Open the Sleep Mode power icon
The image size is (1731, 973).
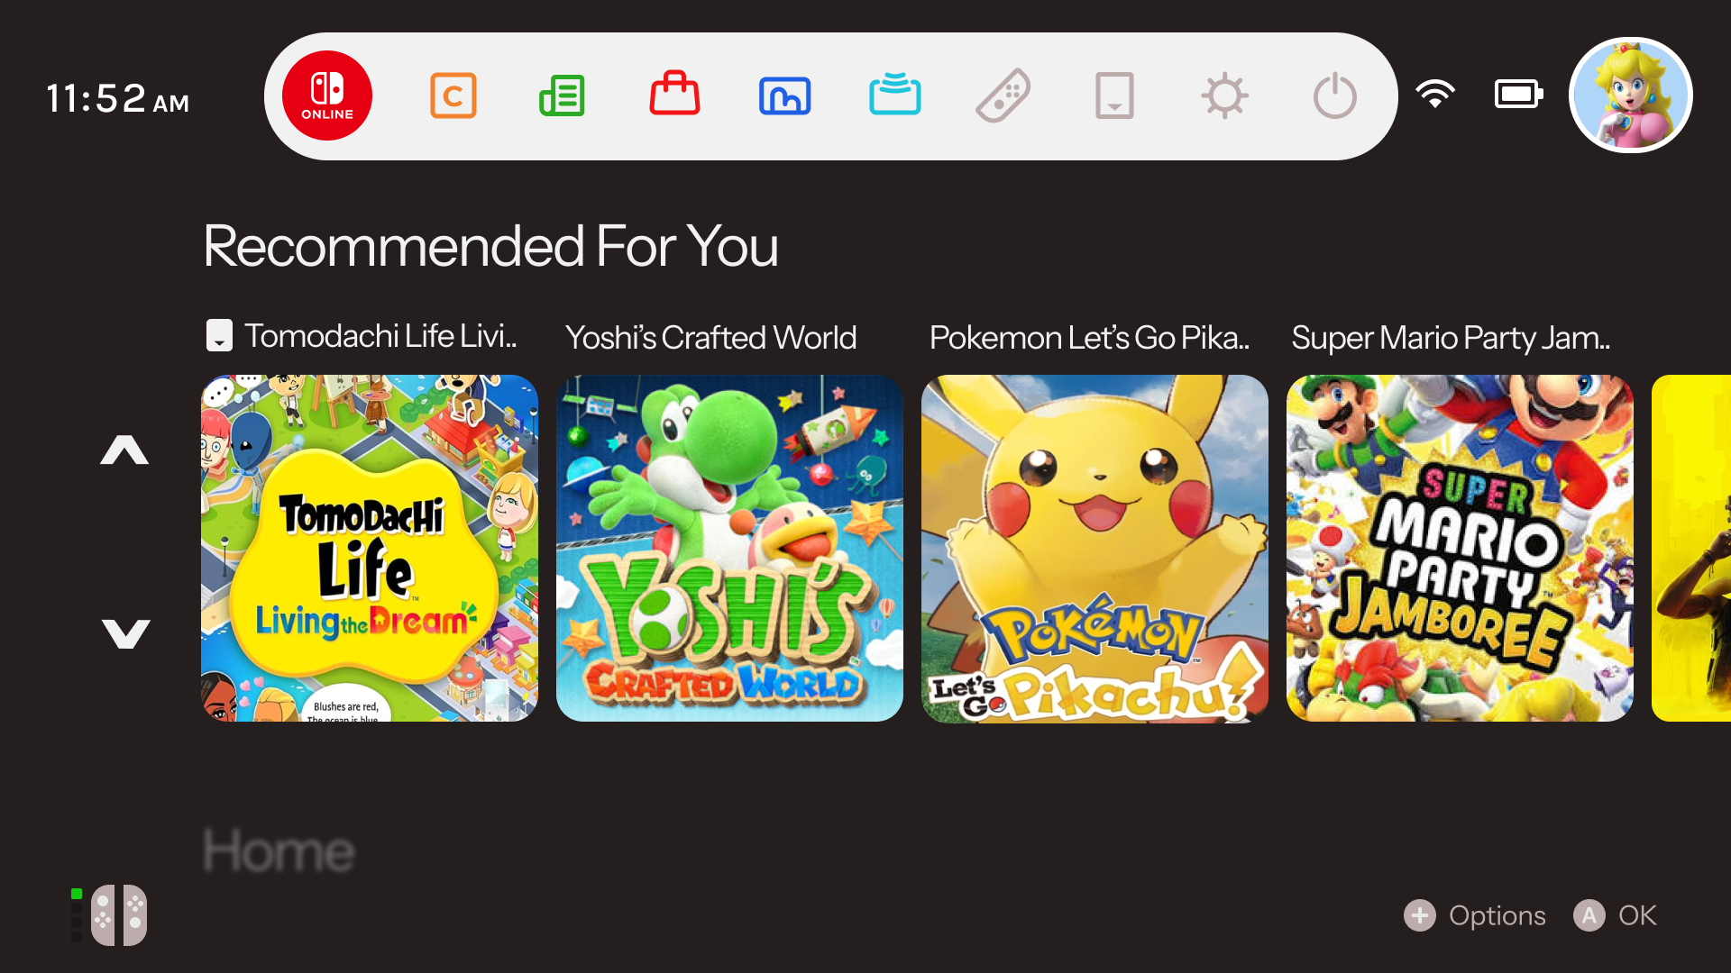pyautogui.click(x=1334, y=95)
